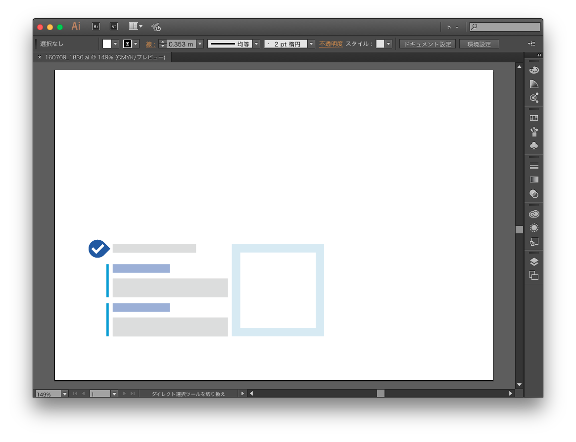Click the 選択なし selection status label
576x442 pixels.
click(x=52, y=44)
